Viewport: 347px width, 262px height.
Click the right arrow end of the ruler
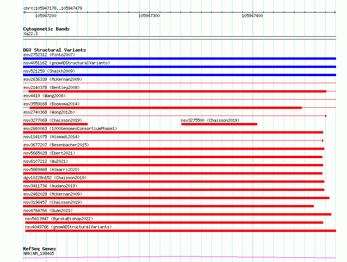pyautogui.click(x=335, y=12)
